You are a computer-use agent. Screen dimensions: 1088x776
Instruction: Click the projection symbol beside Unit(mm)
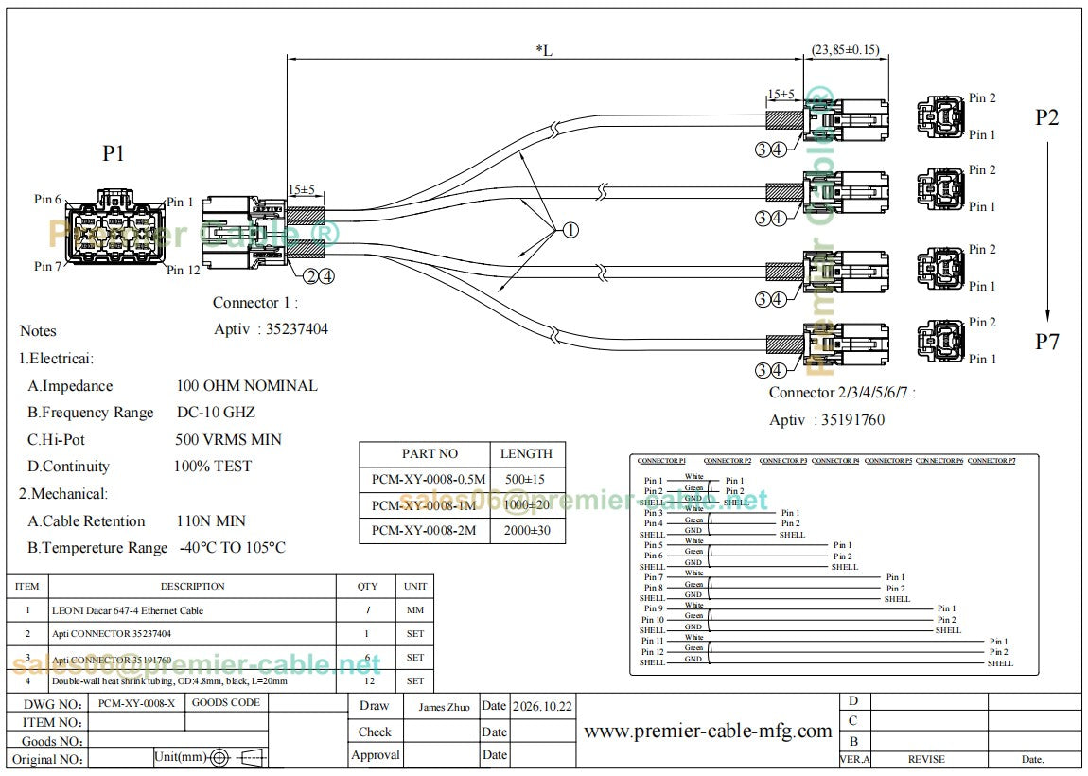(x=238, y=757)
